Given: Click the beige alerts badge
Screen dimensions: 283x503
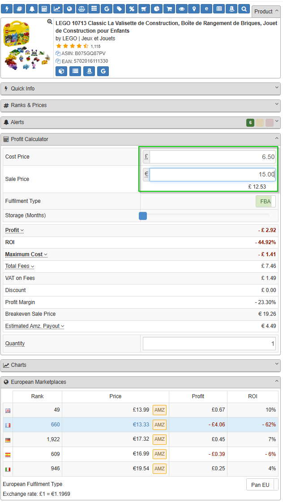Looking at the screenshot, I should tap(260, 123).
